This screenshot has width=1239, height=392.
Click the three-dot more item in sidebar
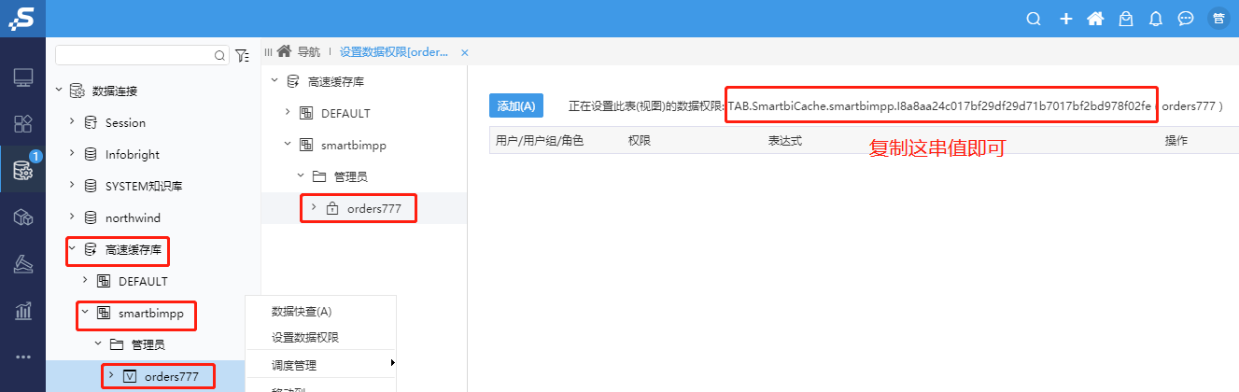(23, 356)
